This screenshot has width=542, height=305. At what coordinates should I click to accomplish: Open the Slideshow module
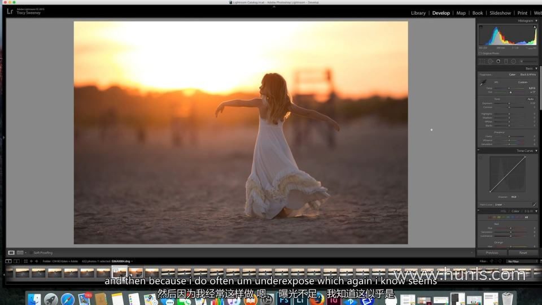click(500, 13)
